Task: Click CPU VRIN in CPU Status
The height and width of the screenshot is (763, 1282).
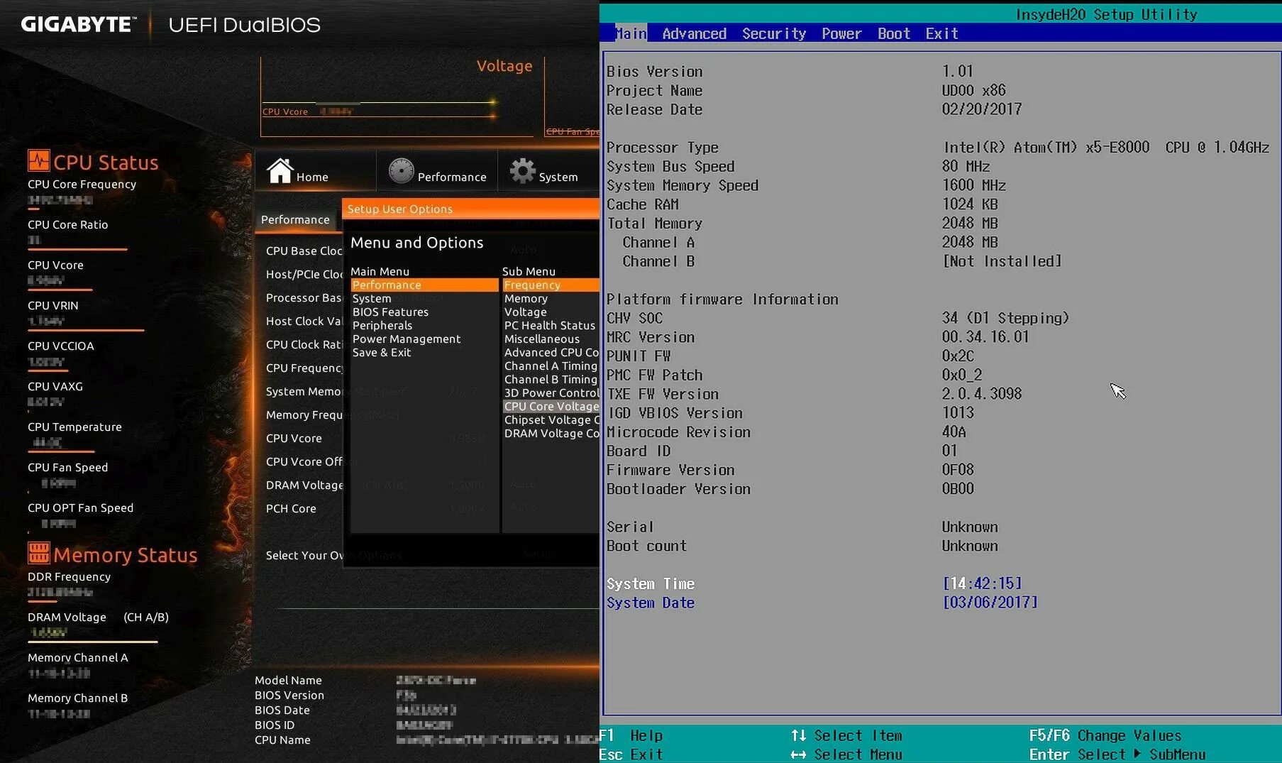Action: (53, 305)
